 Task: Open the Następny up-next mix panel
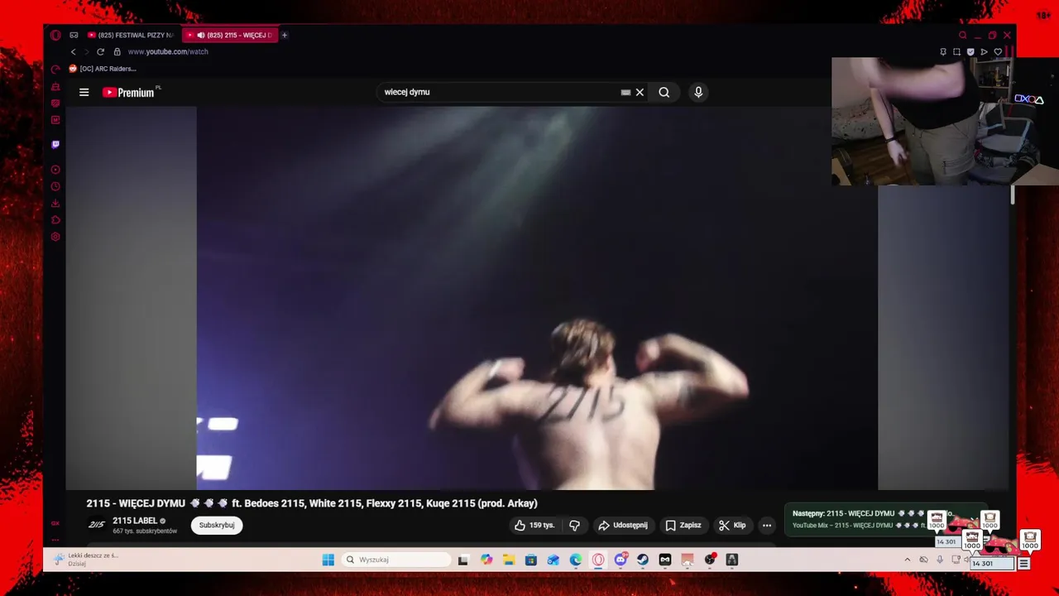click(x=885, y=520)
